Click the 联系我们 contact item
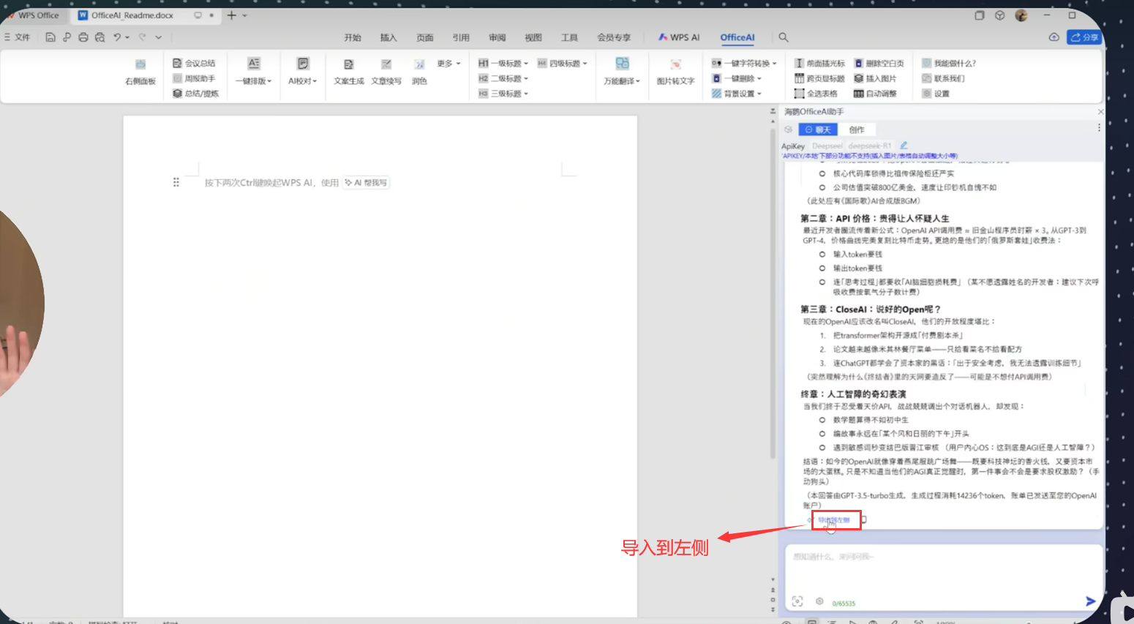 click(943, 78)
